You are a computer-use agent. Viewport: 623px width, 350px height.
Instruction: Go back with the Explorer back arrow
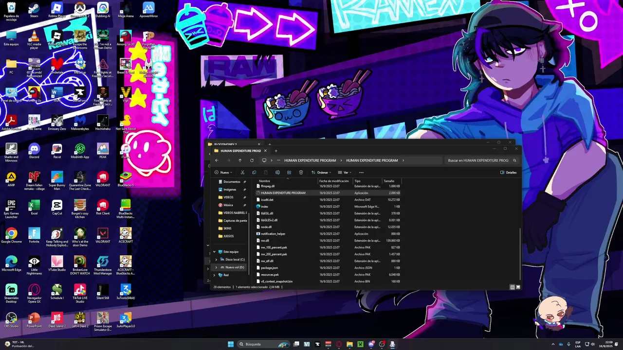pos(217,160)
